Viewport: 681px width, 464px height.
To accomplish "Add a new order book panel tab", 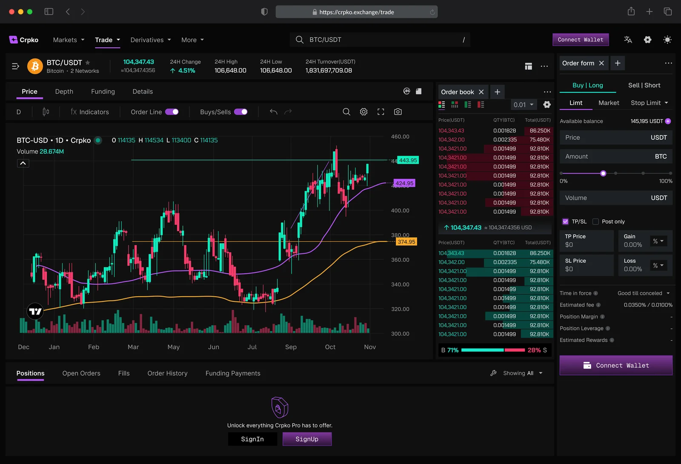I will click(x=497, y=92).
